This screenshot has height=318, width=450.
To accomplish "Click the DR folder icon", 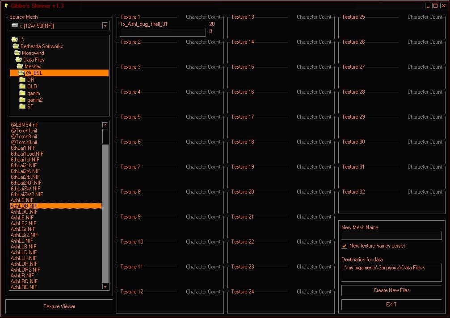I will (x=22, y=80).
